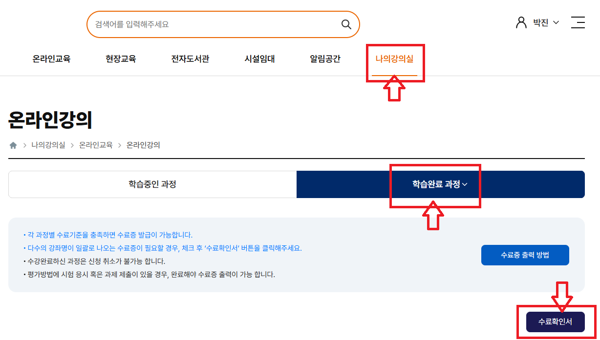This screenshot has width=600, height=340.
Task: Select the 학습완료 과정 tab
Action: tap(435, 184)
